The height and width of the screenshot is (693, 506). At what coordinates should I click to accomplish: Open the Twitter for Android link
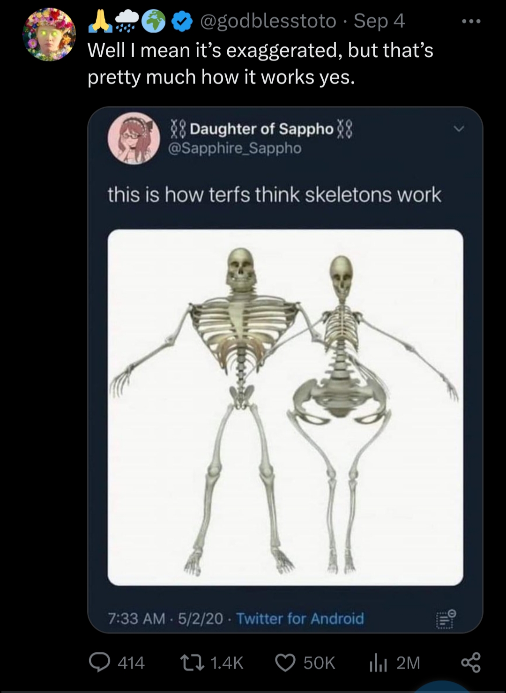[x=300, y=618]
